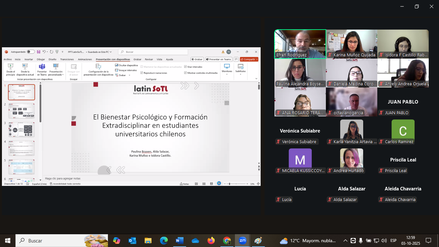Uncheck Reproducir narraciones checkbox
The height and width of the screenshot is (247, 439).
pos(142,73)
